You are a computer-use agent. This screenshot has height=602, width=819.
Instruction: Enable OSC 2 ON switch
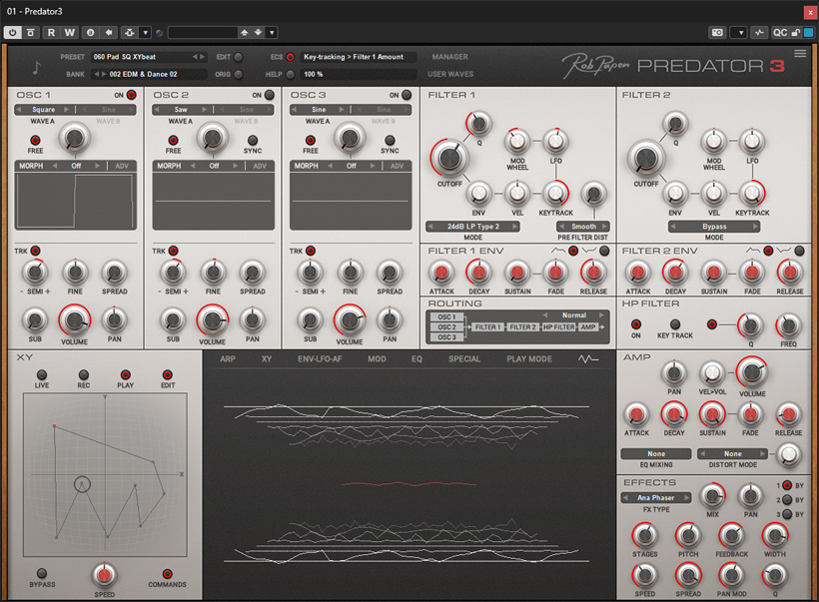point(269,95)
